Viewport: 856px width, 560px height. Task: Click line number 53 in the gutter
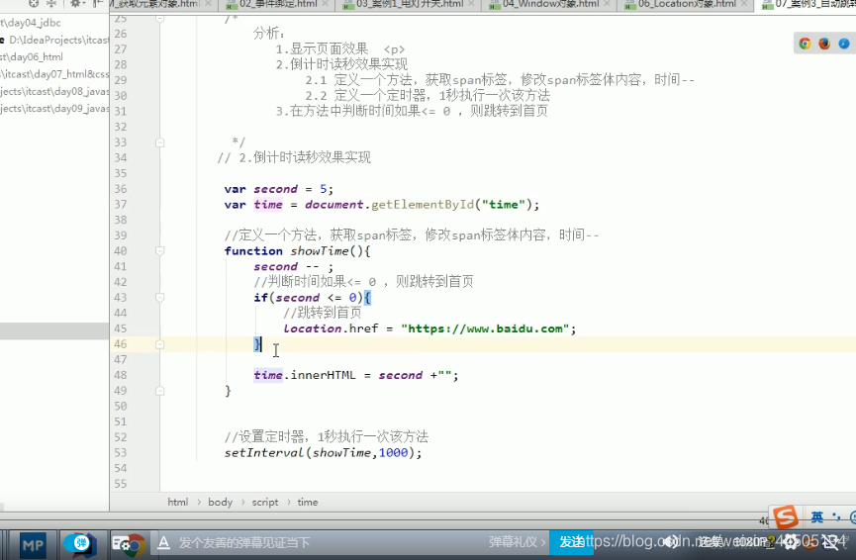(x=120, y=453)
